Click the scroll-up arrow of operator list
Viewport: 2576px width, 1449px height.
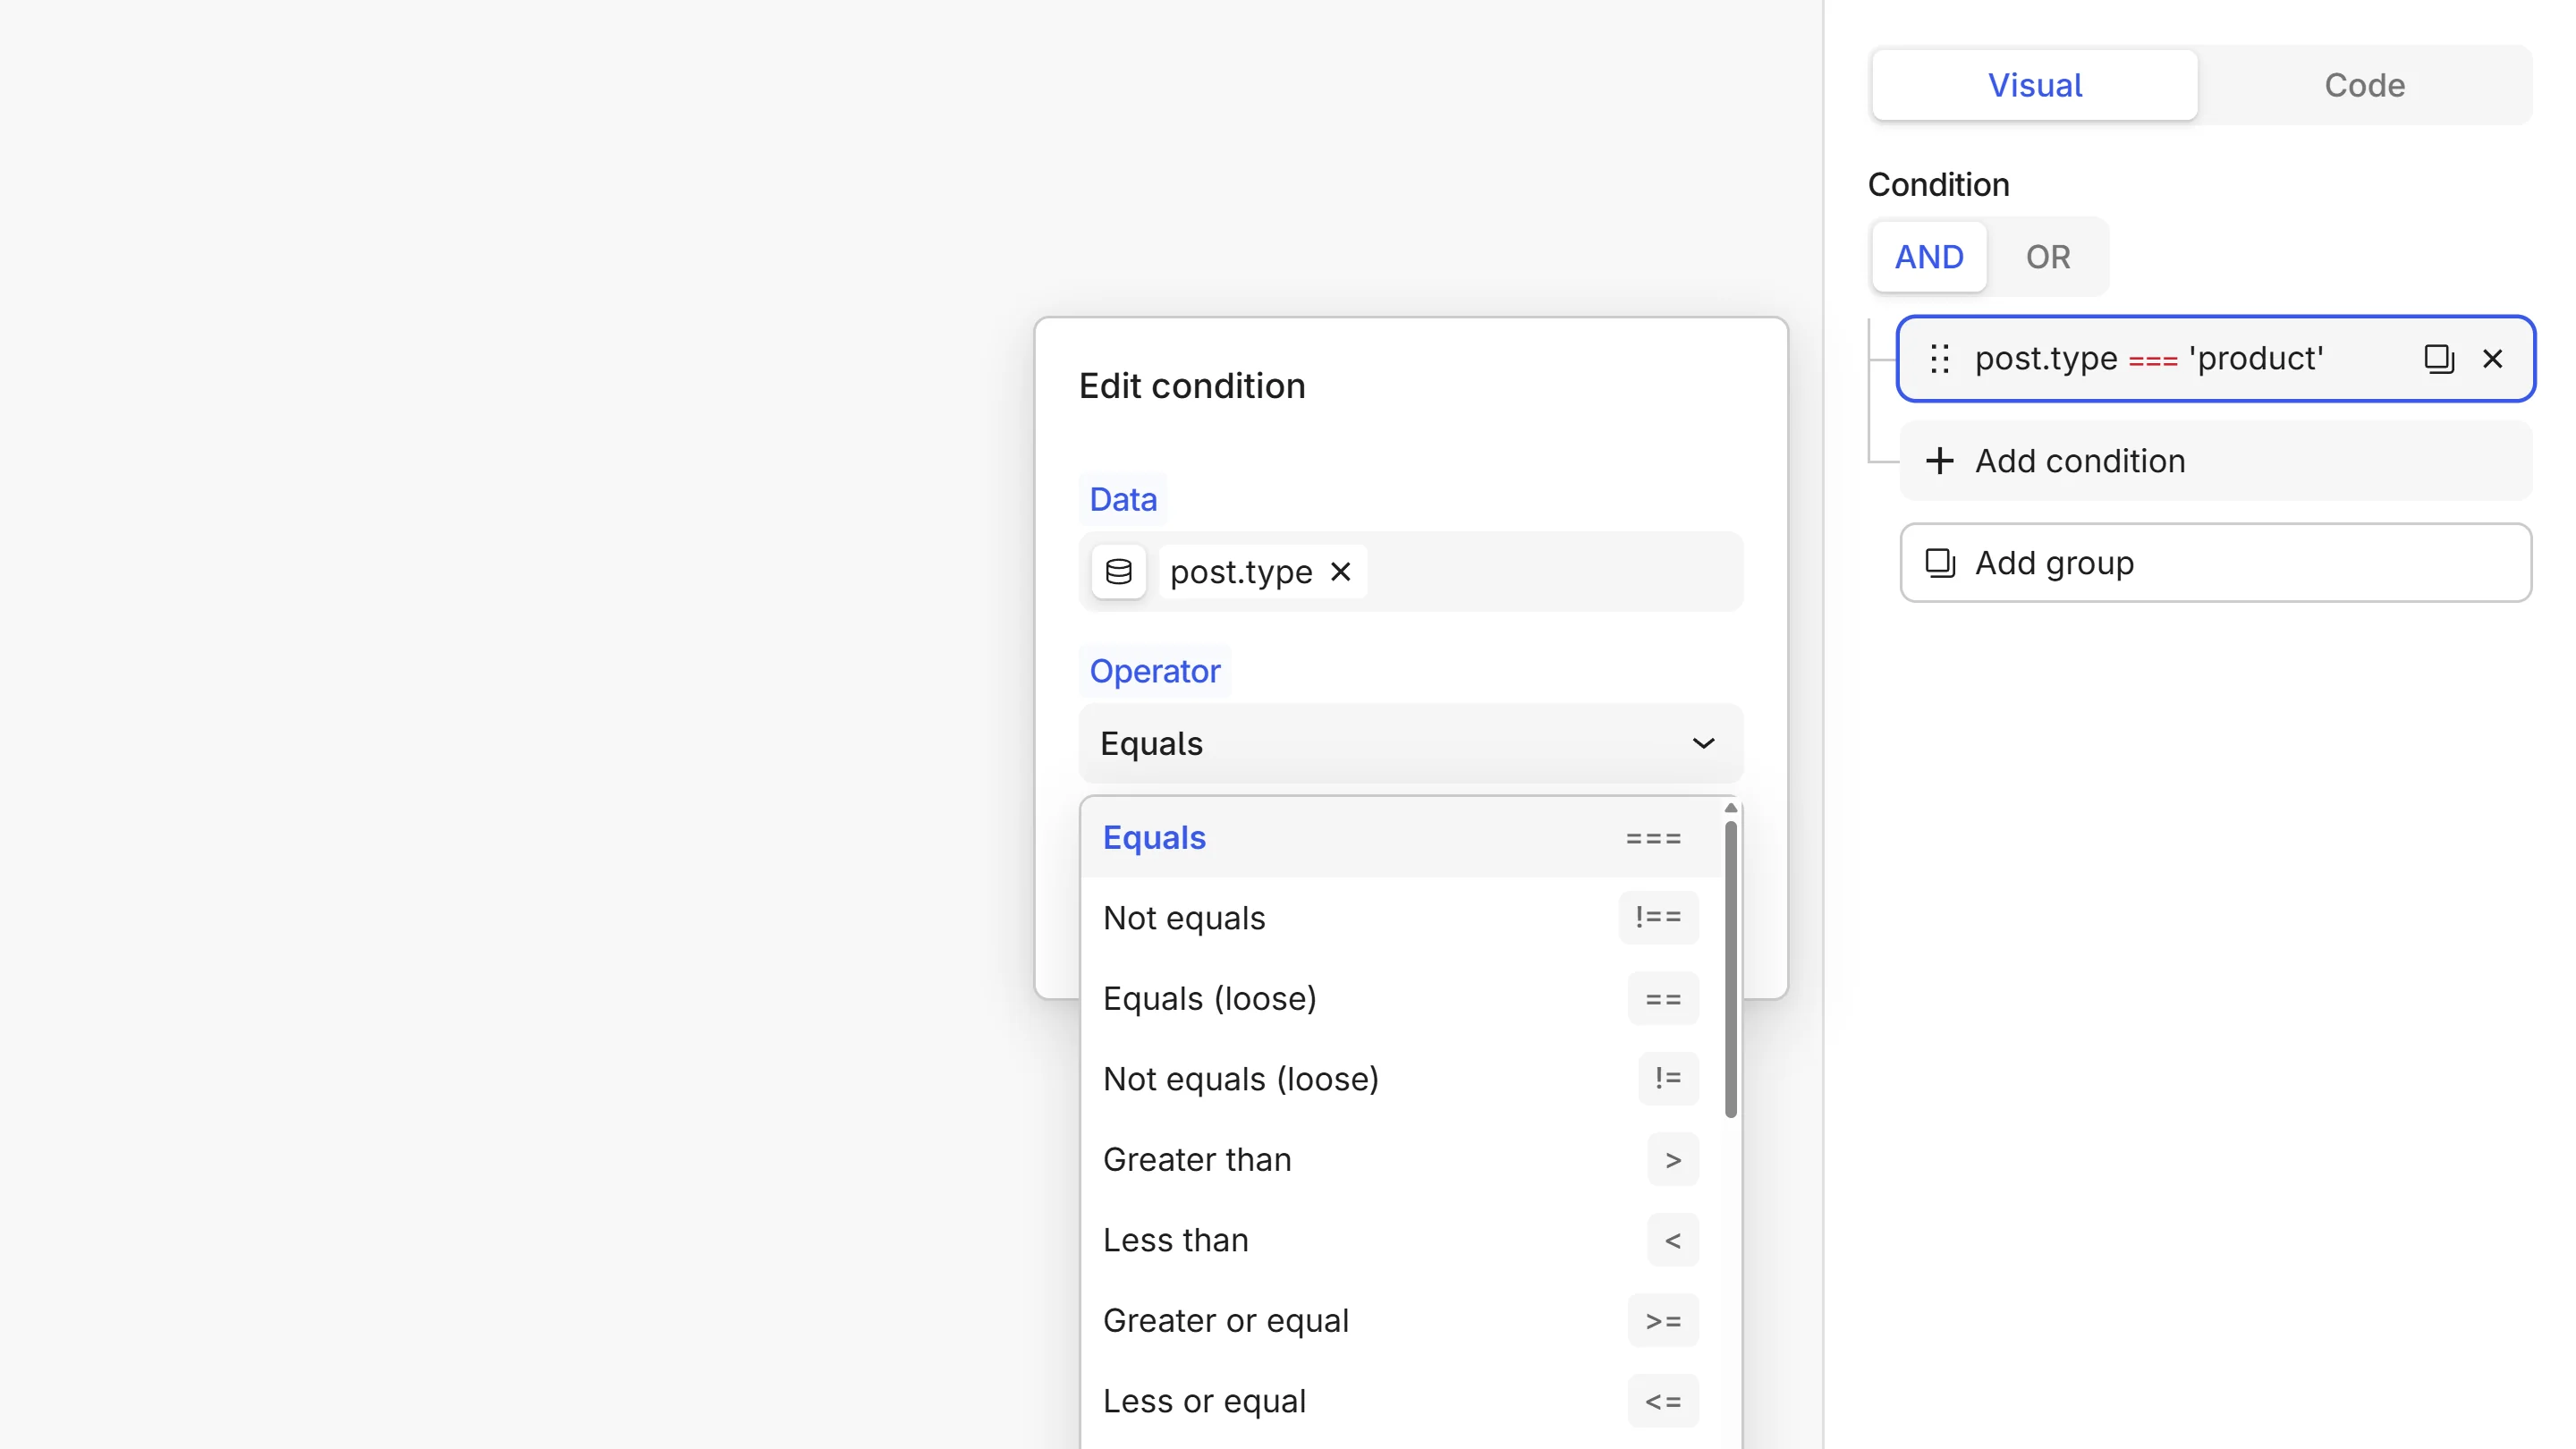[1731, 808]
